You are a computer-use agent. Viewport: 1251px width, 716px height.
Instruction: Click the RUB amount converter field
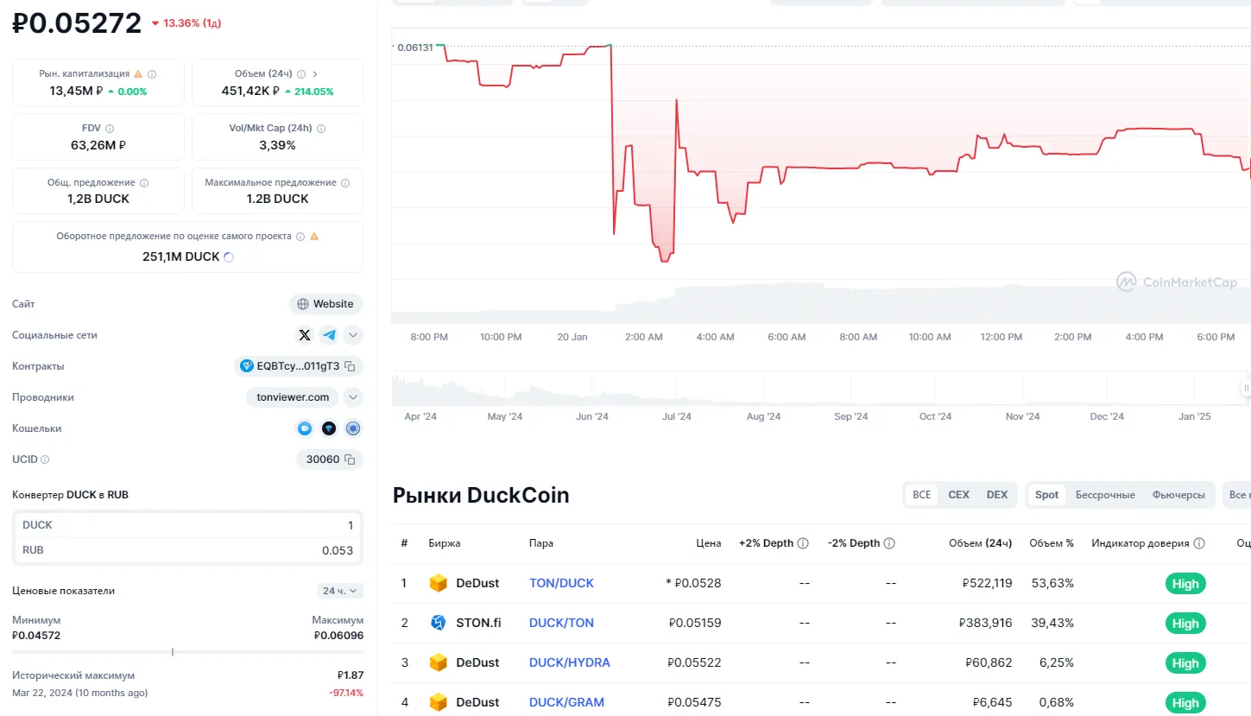pyautogui.click(x=187, y=550)
